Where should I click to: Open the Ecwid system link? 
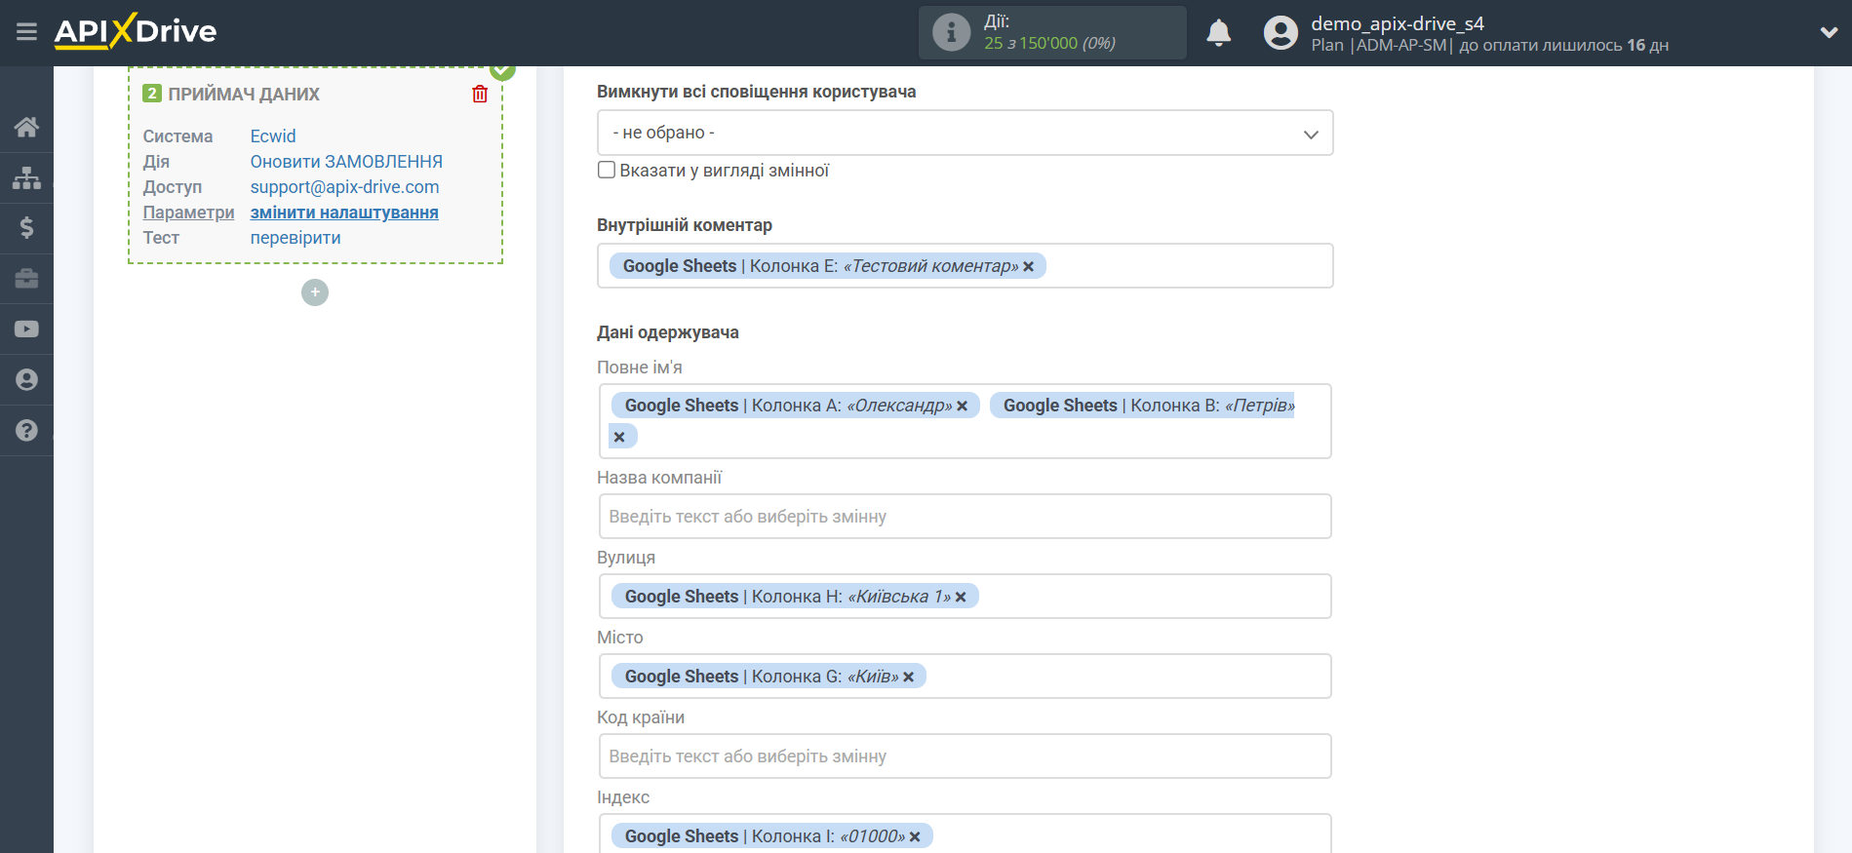tap(273, 136)
